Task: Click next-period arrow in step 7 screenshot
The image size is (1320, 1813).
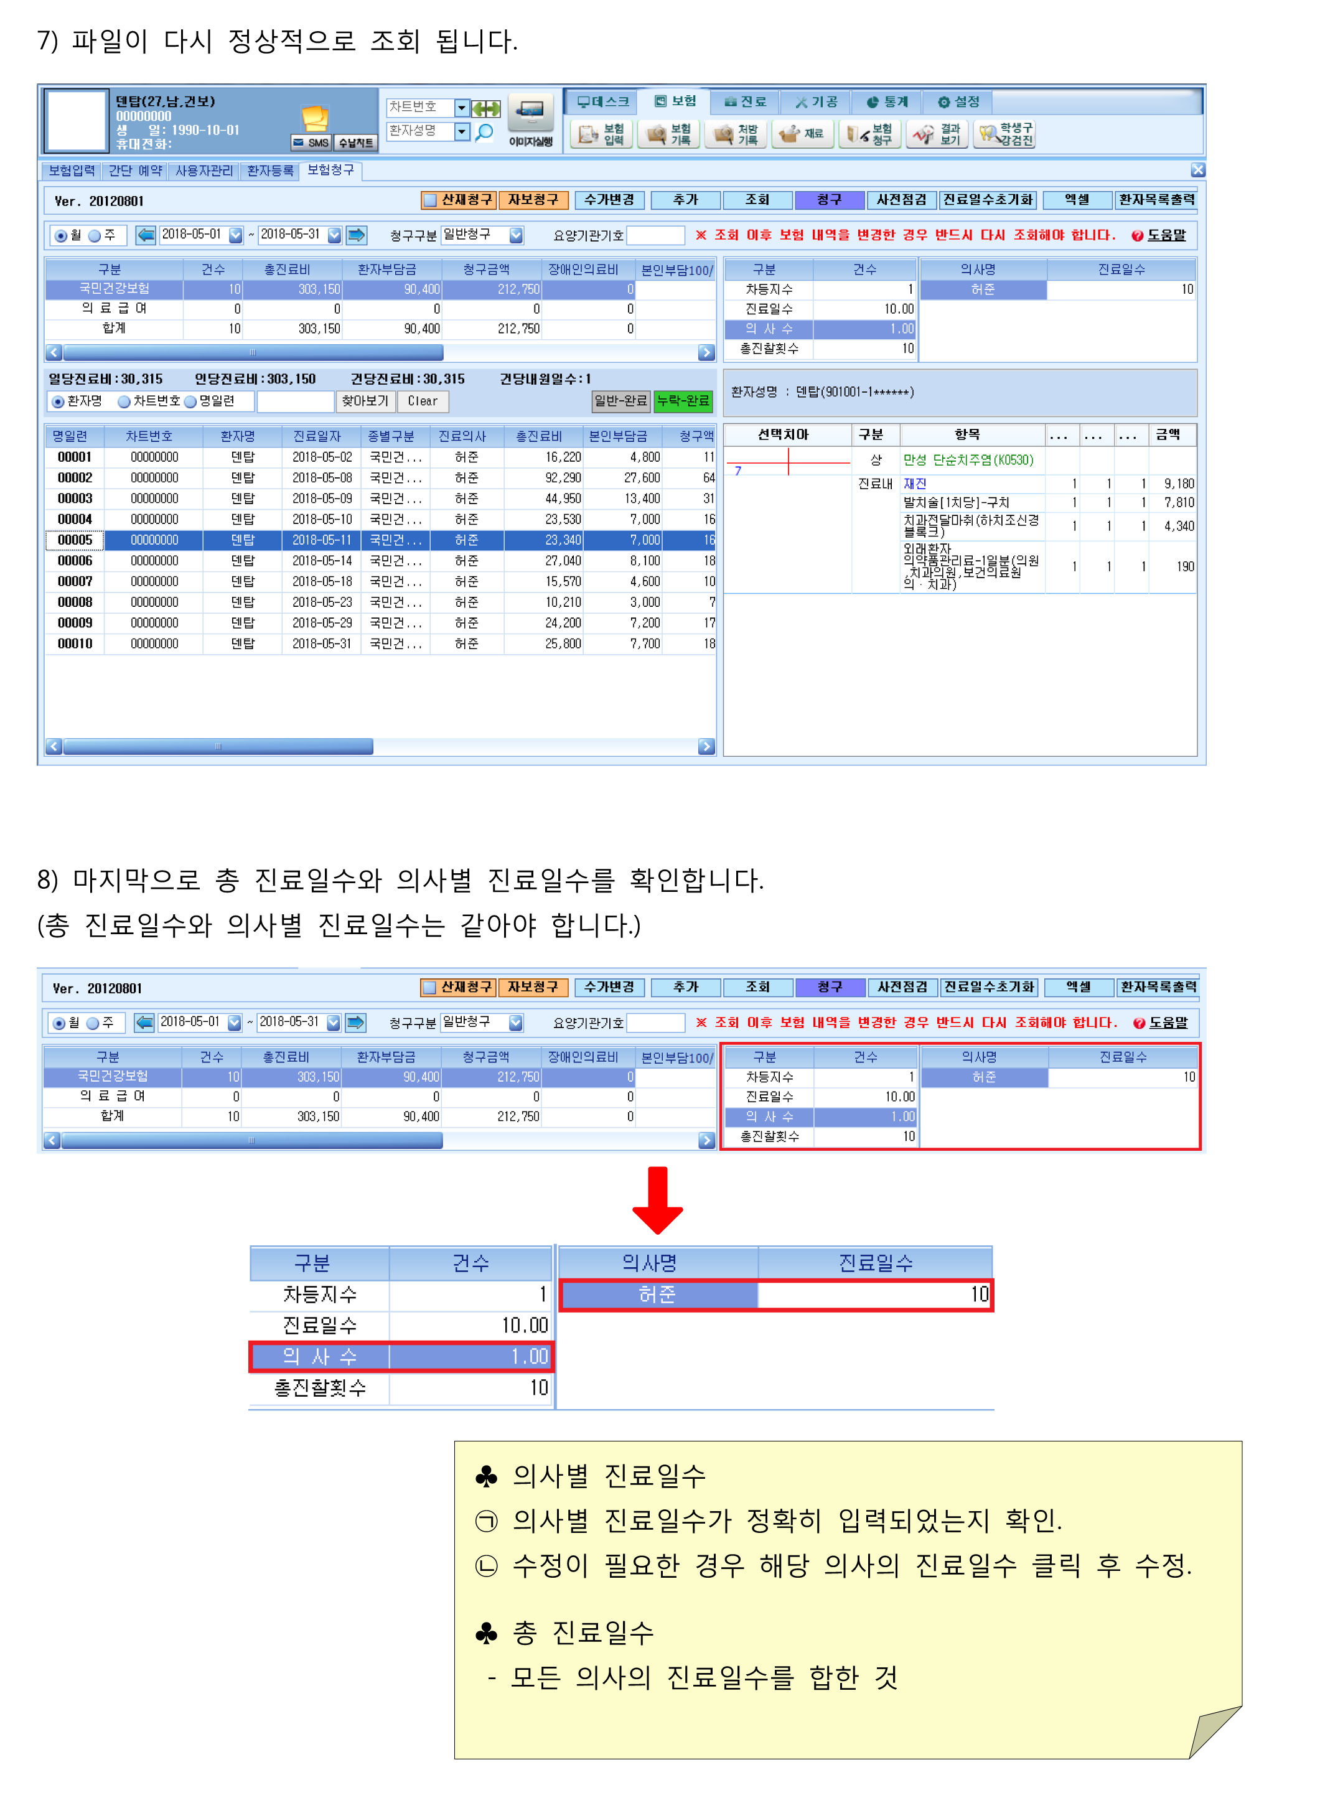Action: click(357, 234)
